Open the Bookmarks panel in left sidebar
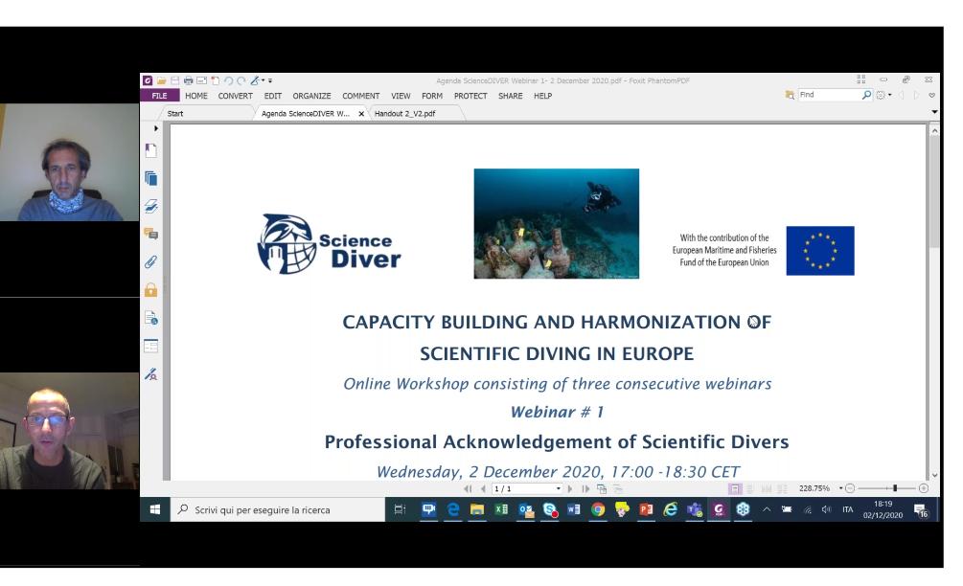This screenshot has height=586, width=963. coord(151,150)
